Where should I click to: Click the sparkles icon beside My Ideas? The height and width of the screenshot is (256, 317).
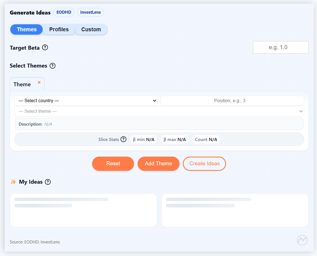coord(13,182)
